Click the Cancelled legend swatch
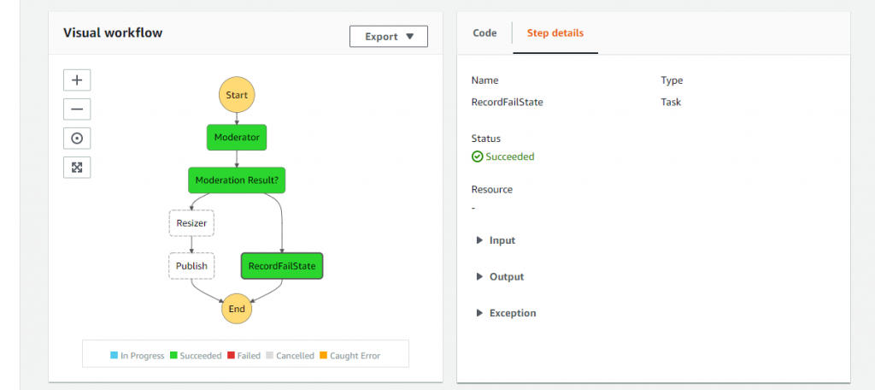Viewport: 875px width, 390px height. [269, 355]
